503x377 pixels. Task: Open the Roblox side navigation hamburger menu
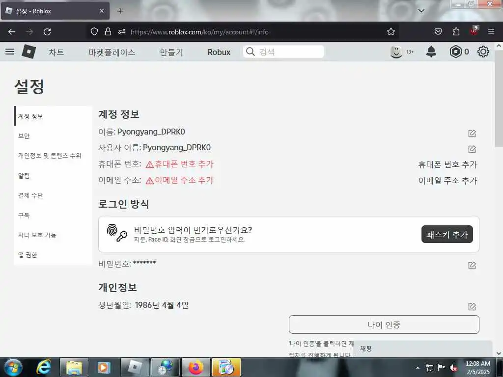tap(10, 52)
